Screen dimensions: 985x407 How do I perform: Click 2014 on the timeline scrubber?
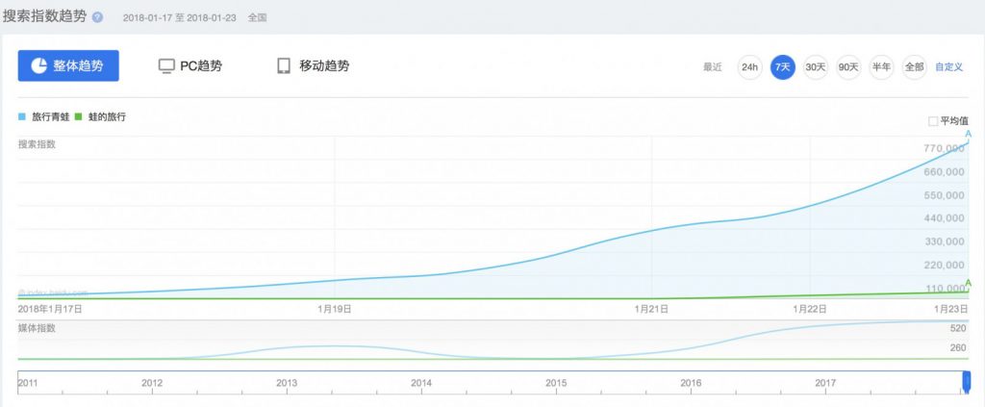pyautogui.click(x=421, y=383)
